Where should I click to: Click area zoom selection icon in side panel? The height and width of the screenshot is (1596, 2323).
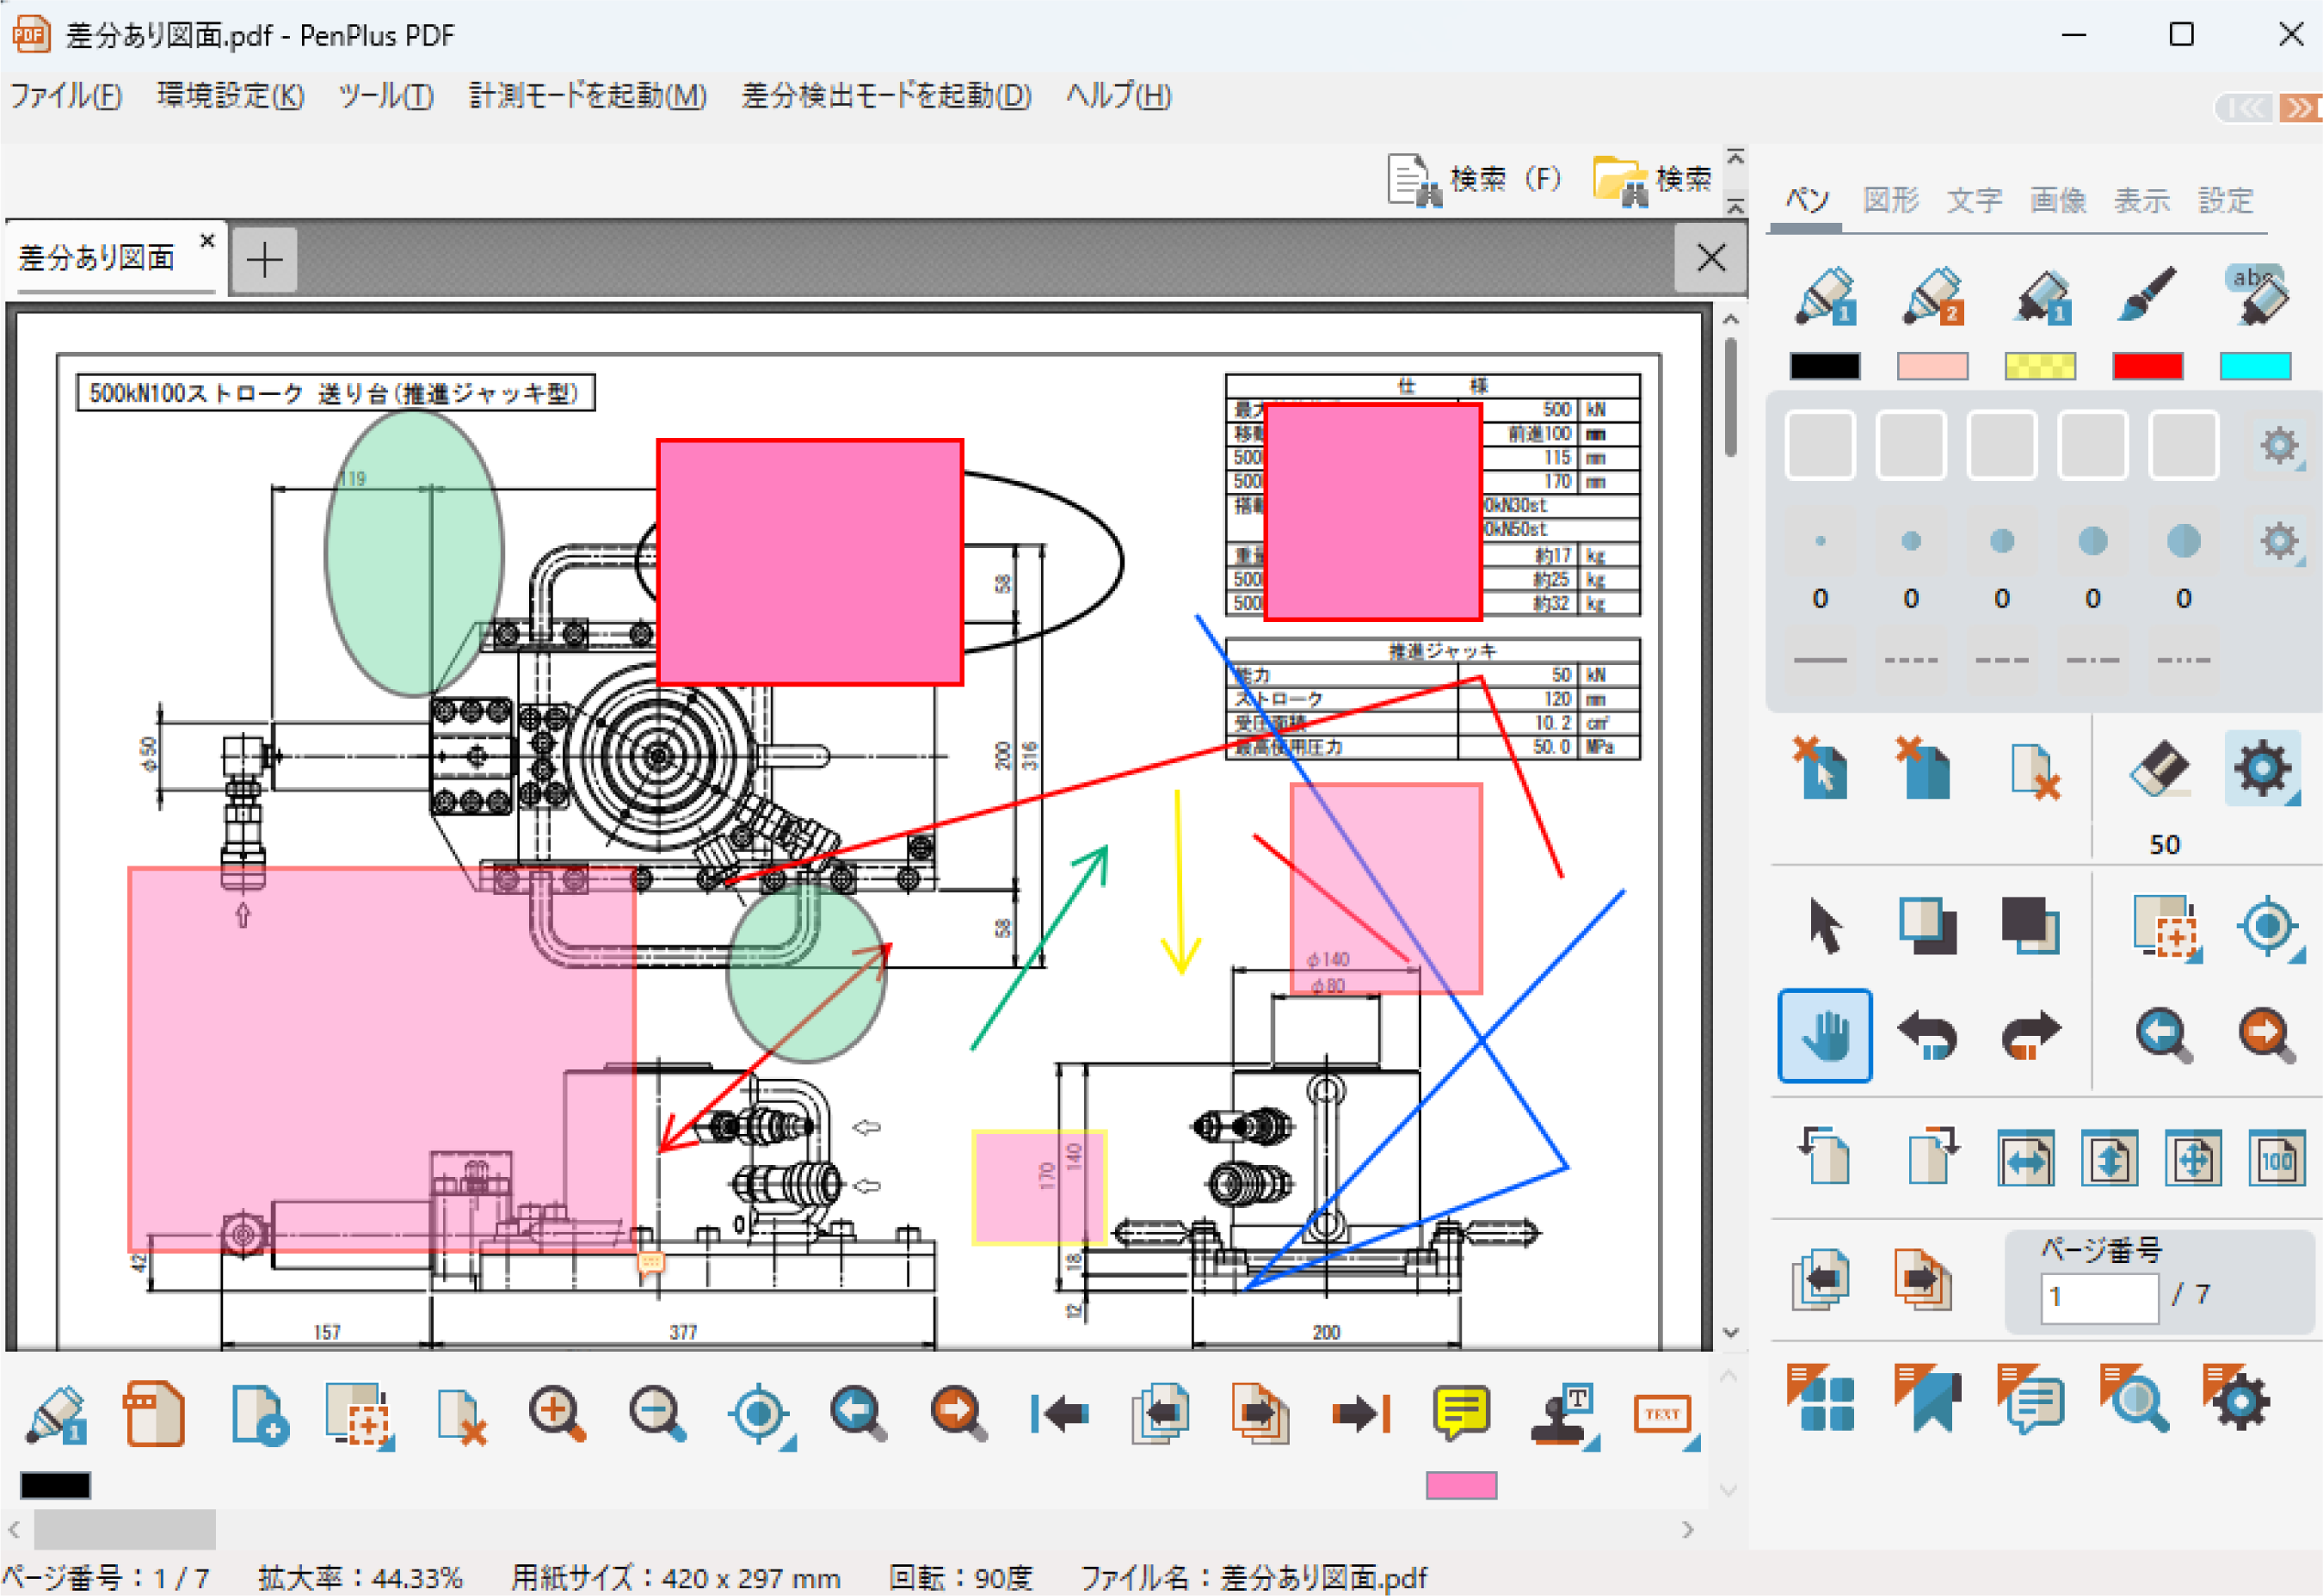coord(2166,928)
